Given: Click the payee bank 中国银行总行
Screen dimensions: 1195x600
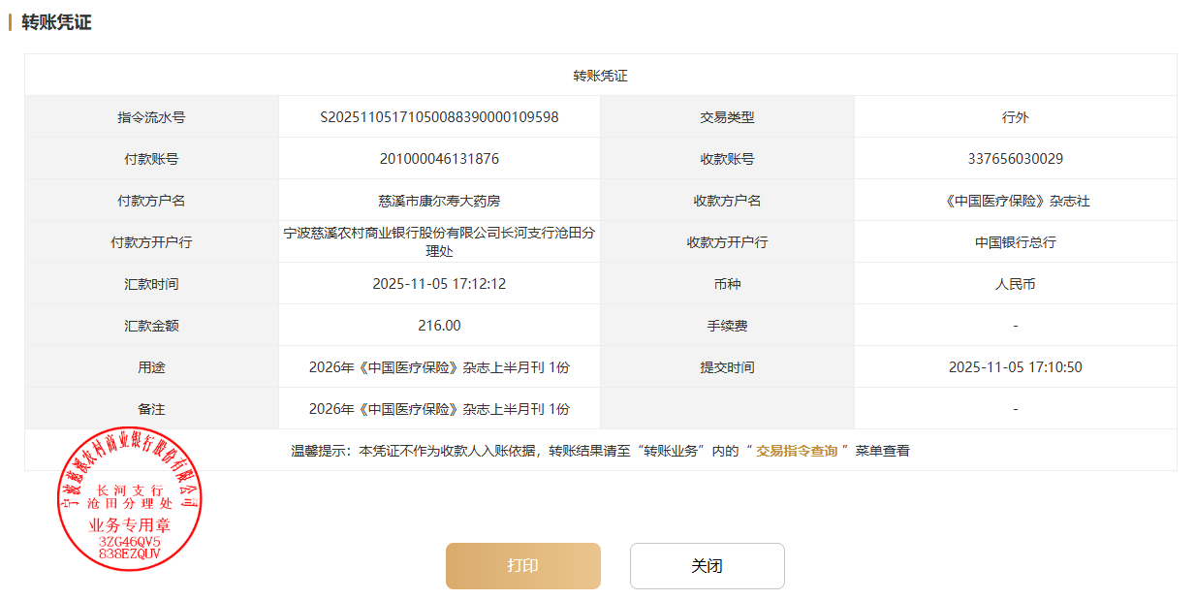Looking at the screenshot, I should 1015,242.
